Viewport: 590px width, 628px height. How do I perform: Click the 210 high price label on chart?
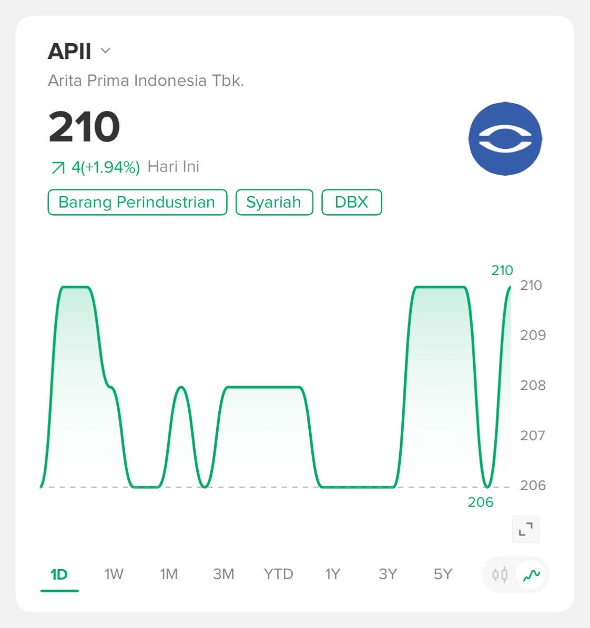click(x=502, y=270)
